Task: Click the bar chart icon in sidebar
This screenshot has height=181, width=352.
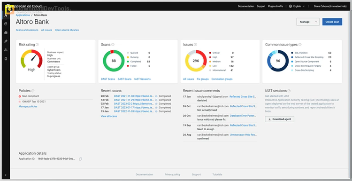Action: pyautogui.click(x=6, y=32)
